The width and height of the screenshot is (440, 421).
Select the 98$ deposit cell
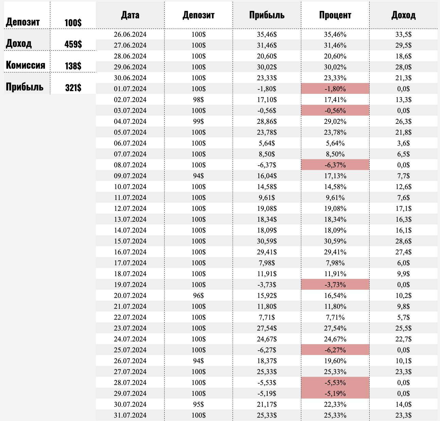tap(199, 100)
